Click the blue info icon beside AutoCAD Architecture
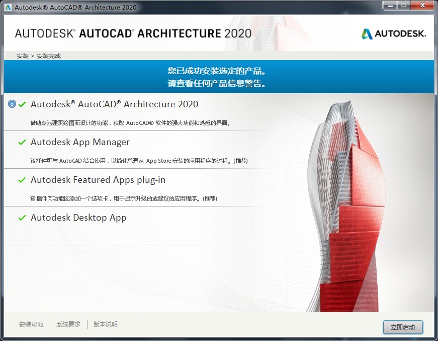This screenshot has width=438, height=341. point(12,104)
